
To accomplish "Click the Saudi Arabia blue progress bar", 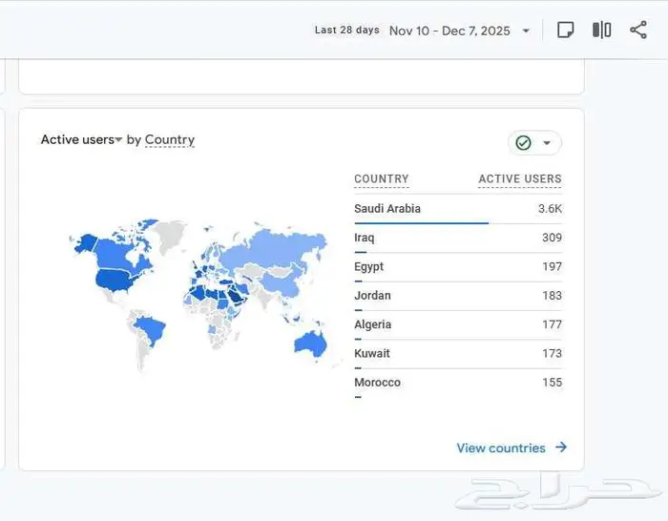I will [x=421, y=223].
